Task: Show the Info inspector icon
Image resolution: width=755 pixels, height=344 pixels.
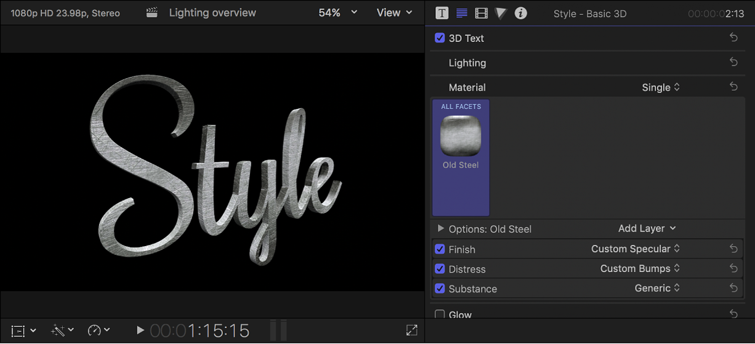Action: coord(521,13)
